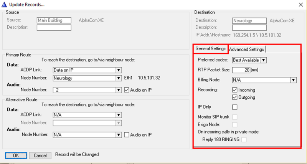Click the AlphaPro triangle icon in title bar
The width and height of the screenshot is (307, 164).
[x=5, y=4]
